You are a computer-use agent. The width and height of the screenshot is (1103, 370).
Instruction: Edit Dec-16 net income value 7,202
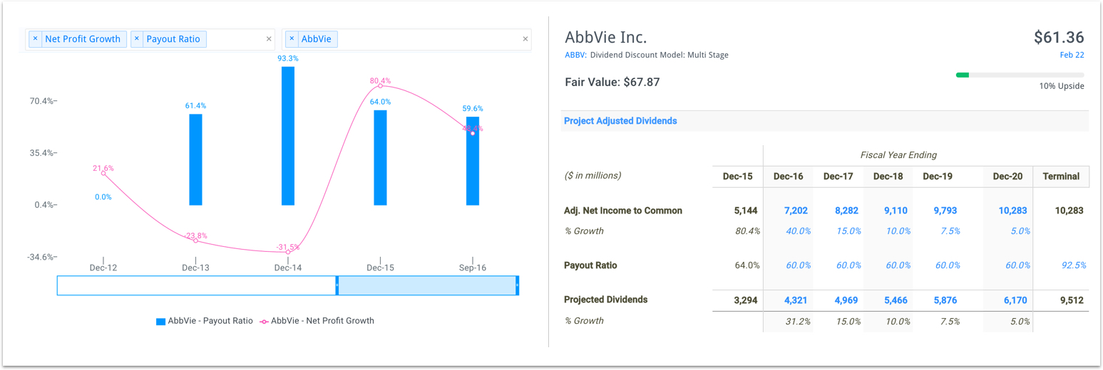(x=795, y=211)
